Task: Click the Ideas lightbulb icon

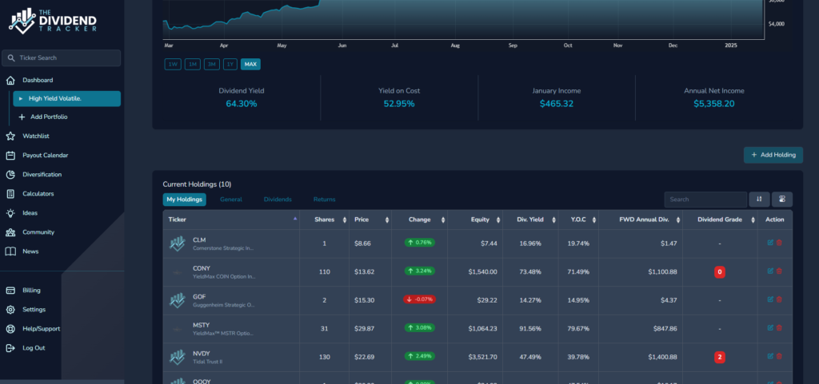Action: (10, 213)
